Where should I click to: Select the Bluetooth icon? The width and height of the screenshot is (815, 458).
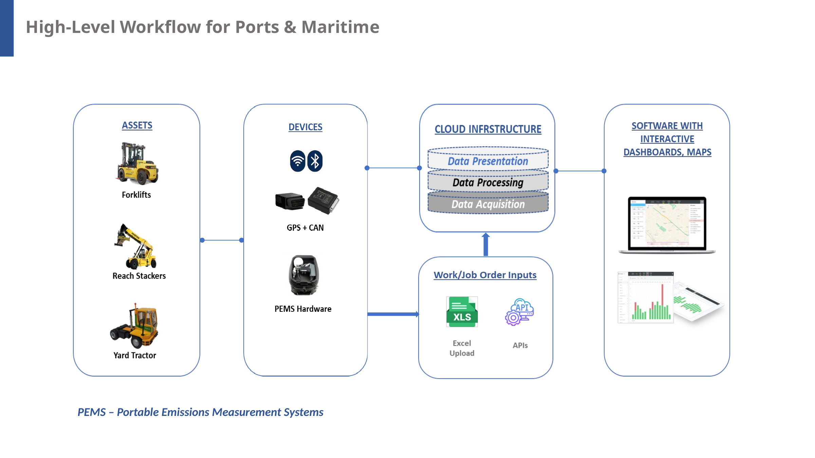(315, 161)
